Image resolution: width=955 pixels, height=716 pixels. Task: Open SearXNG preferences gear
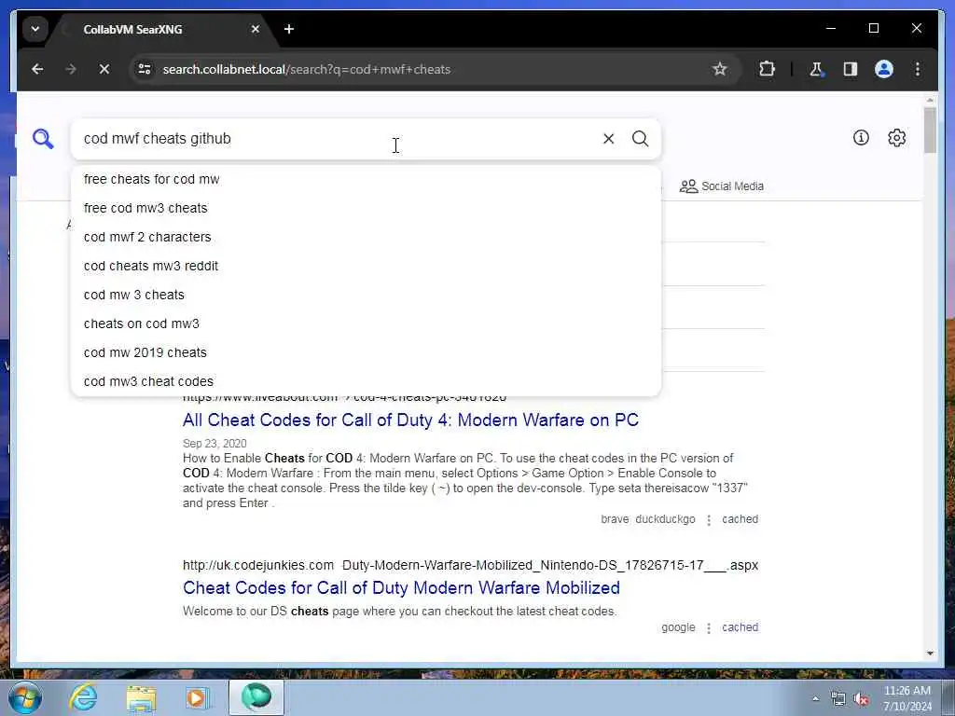[x=896, y=138]
